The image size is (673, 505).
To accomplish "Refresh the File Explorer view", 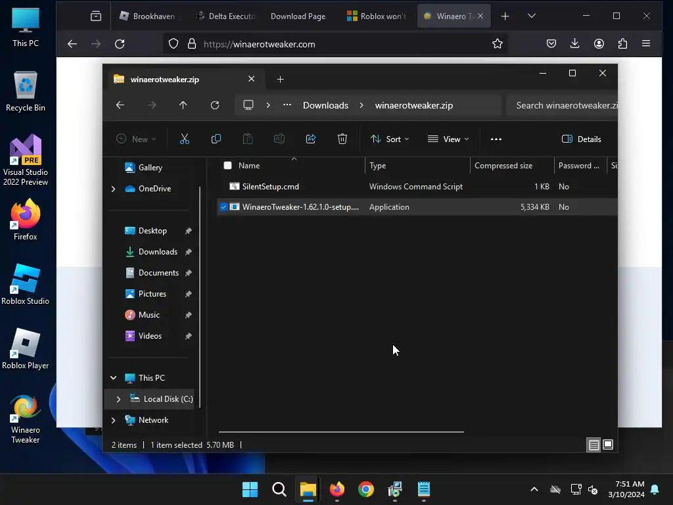I will 215,105.
